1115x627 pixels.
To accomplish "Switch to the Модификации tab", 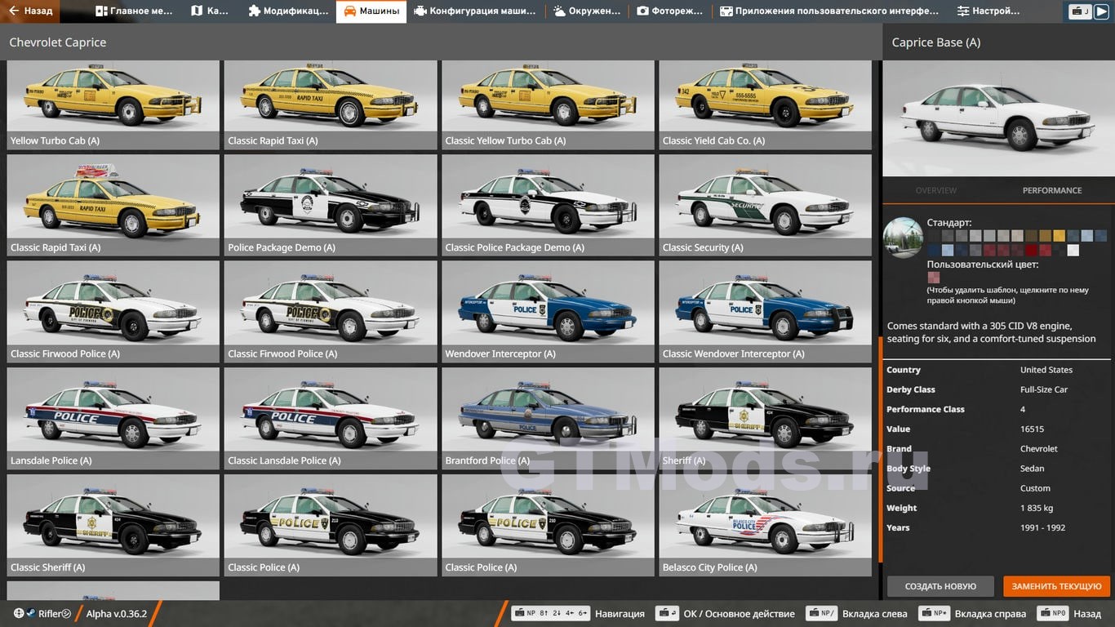I will 288,11.
